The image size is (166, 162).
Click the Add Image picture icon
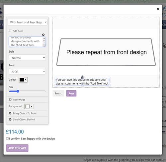point(10,100)
